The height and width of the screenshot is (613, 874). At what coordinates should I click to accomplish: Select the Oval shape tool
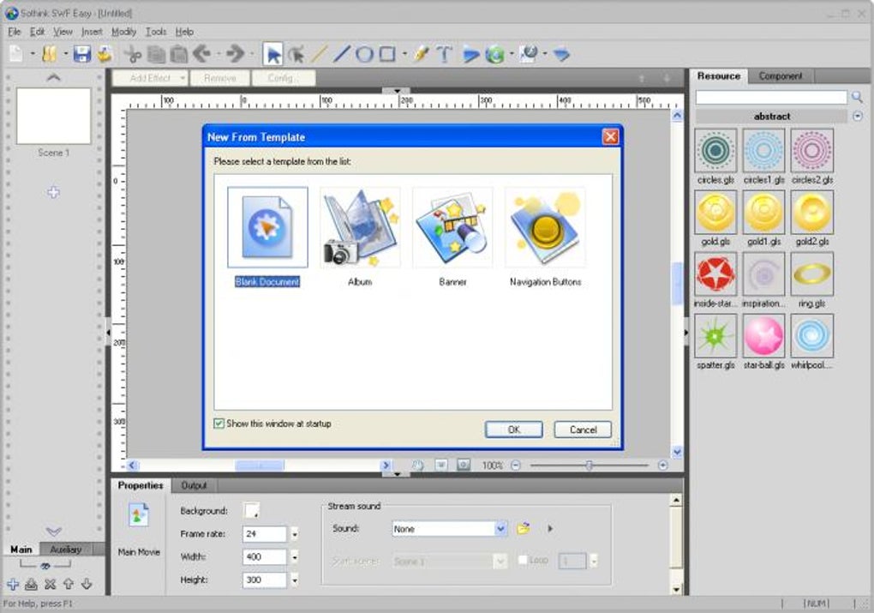364,54
